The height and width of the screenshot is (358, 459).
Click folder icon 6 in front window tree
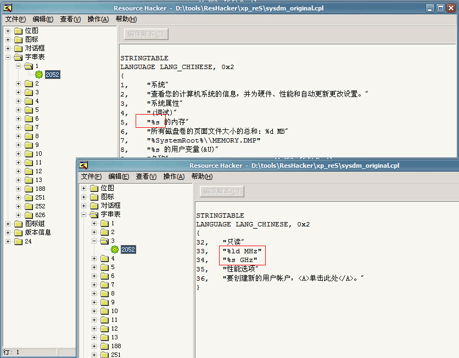click(x=104, y=276)
